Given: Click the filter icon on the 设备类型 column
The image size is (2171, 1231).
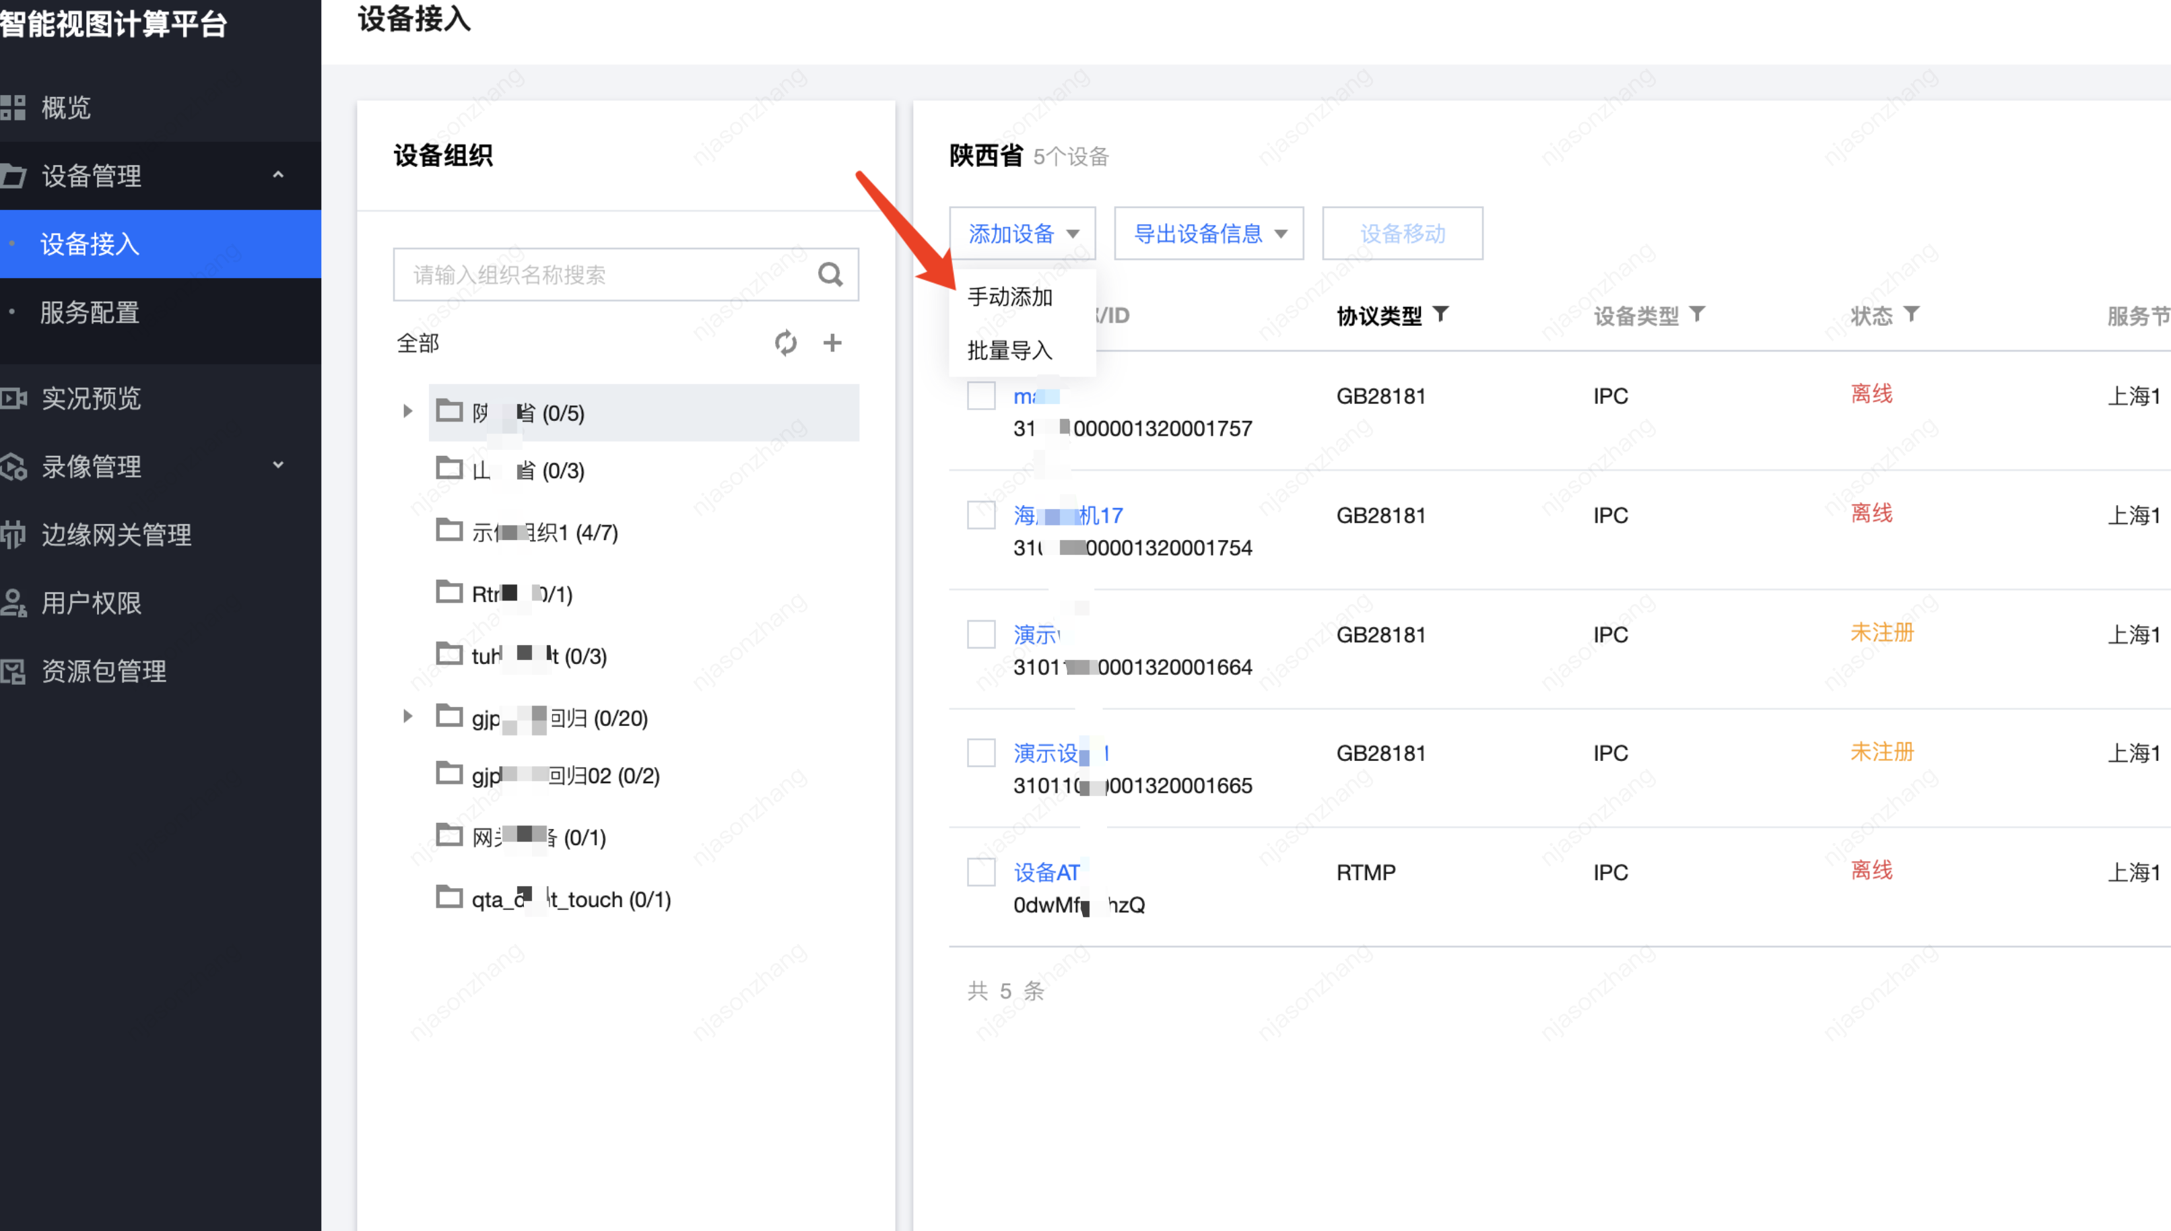Looking at the screenshot, I should [x=1697, y=314].
